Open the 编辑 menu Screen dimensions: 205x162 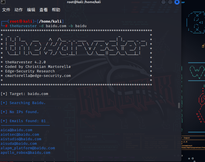click(x=31, y=10)
